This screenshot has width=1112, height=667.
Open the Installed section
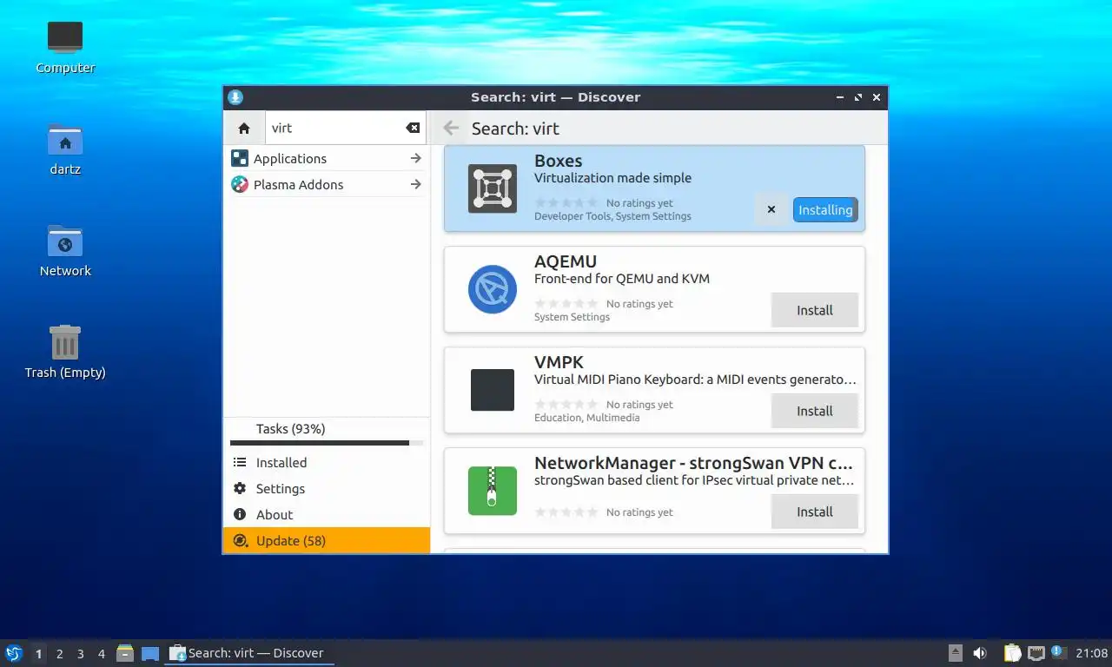[x=327, y=463]
